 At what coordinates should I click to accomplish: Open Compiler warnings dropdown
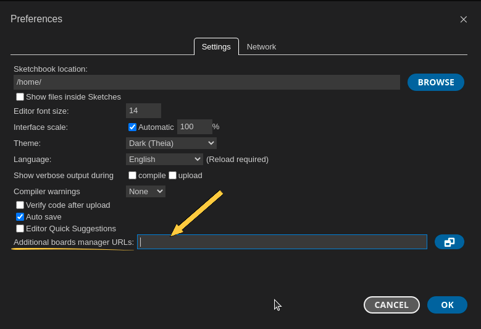(x=145, y=192)
